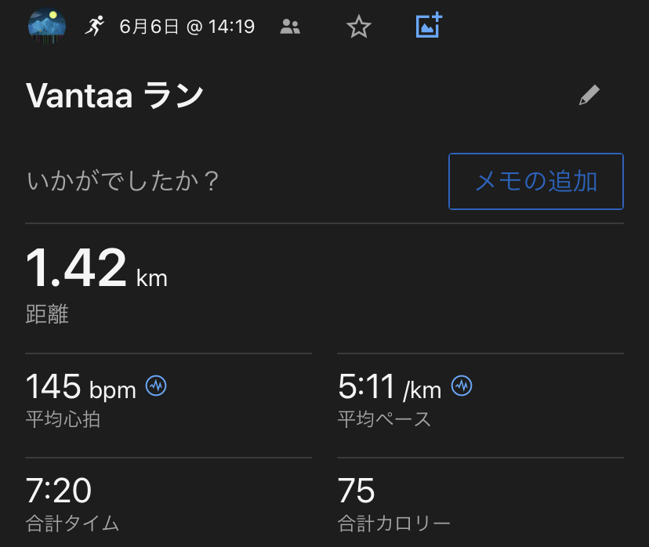This screenshot has width=649, height=547.
Task: Click the pace insight icon near /km
Action: coord(462,386)
